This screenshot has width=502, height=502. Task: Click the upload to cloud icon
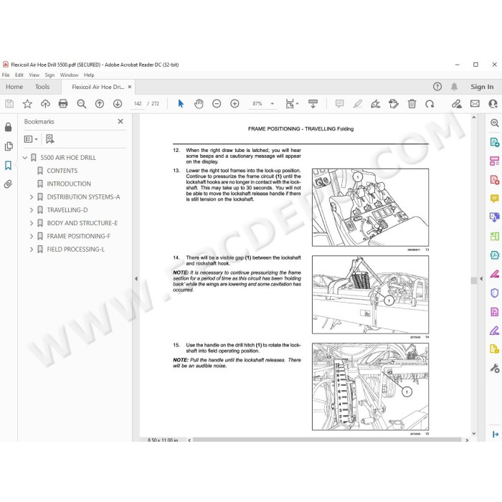click(45, 104)
